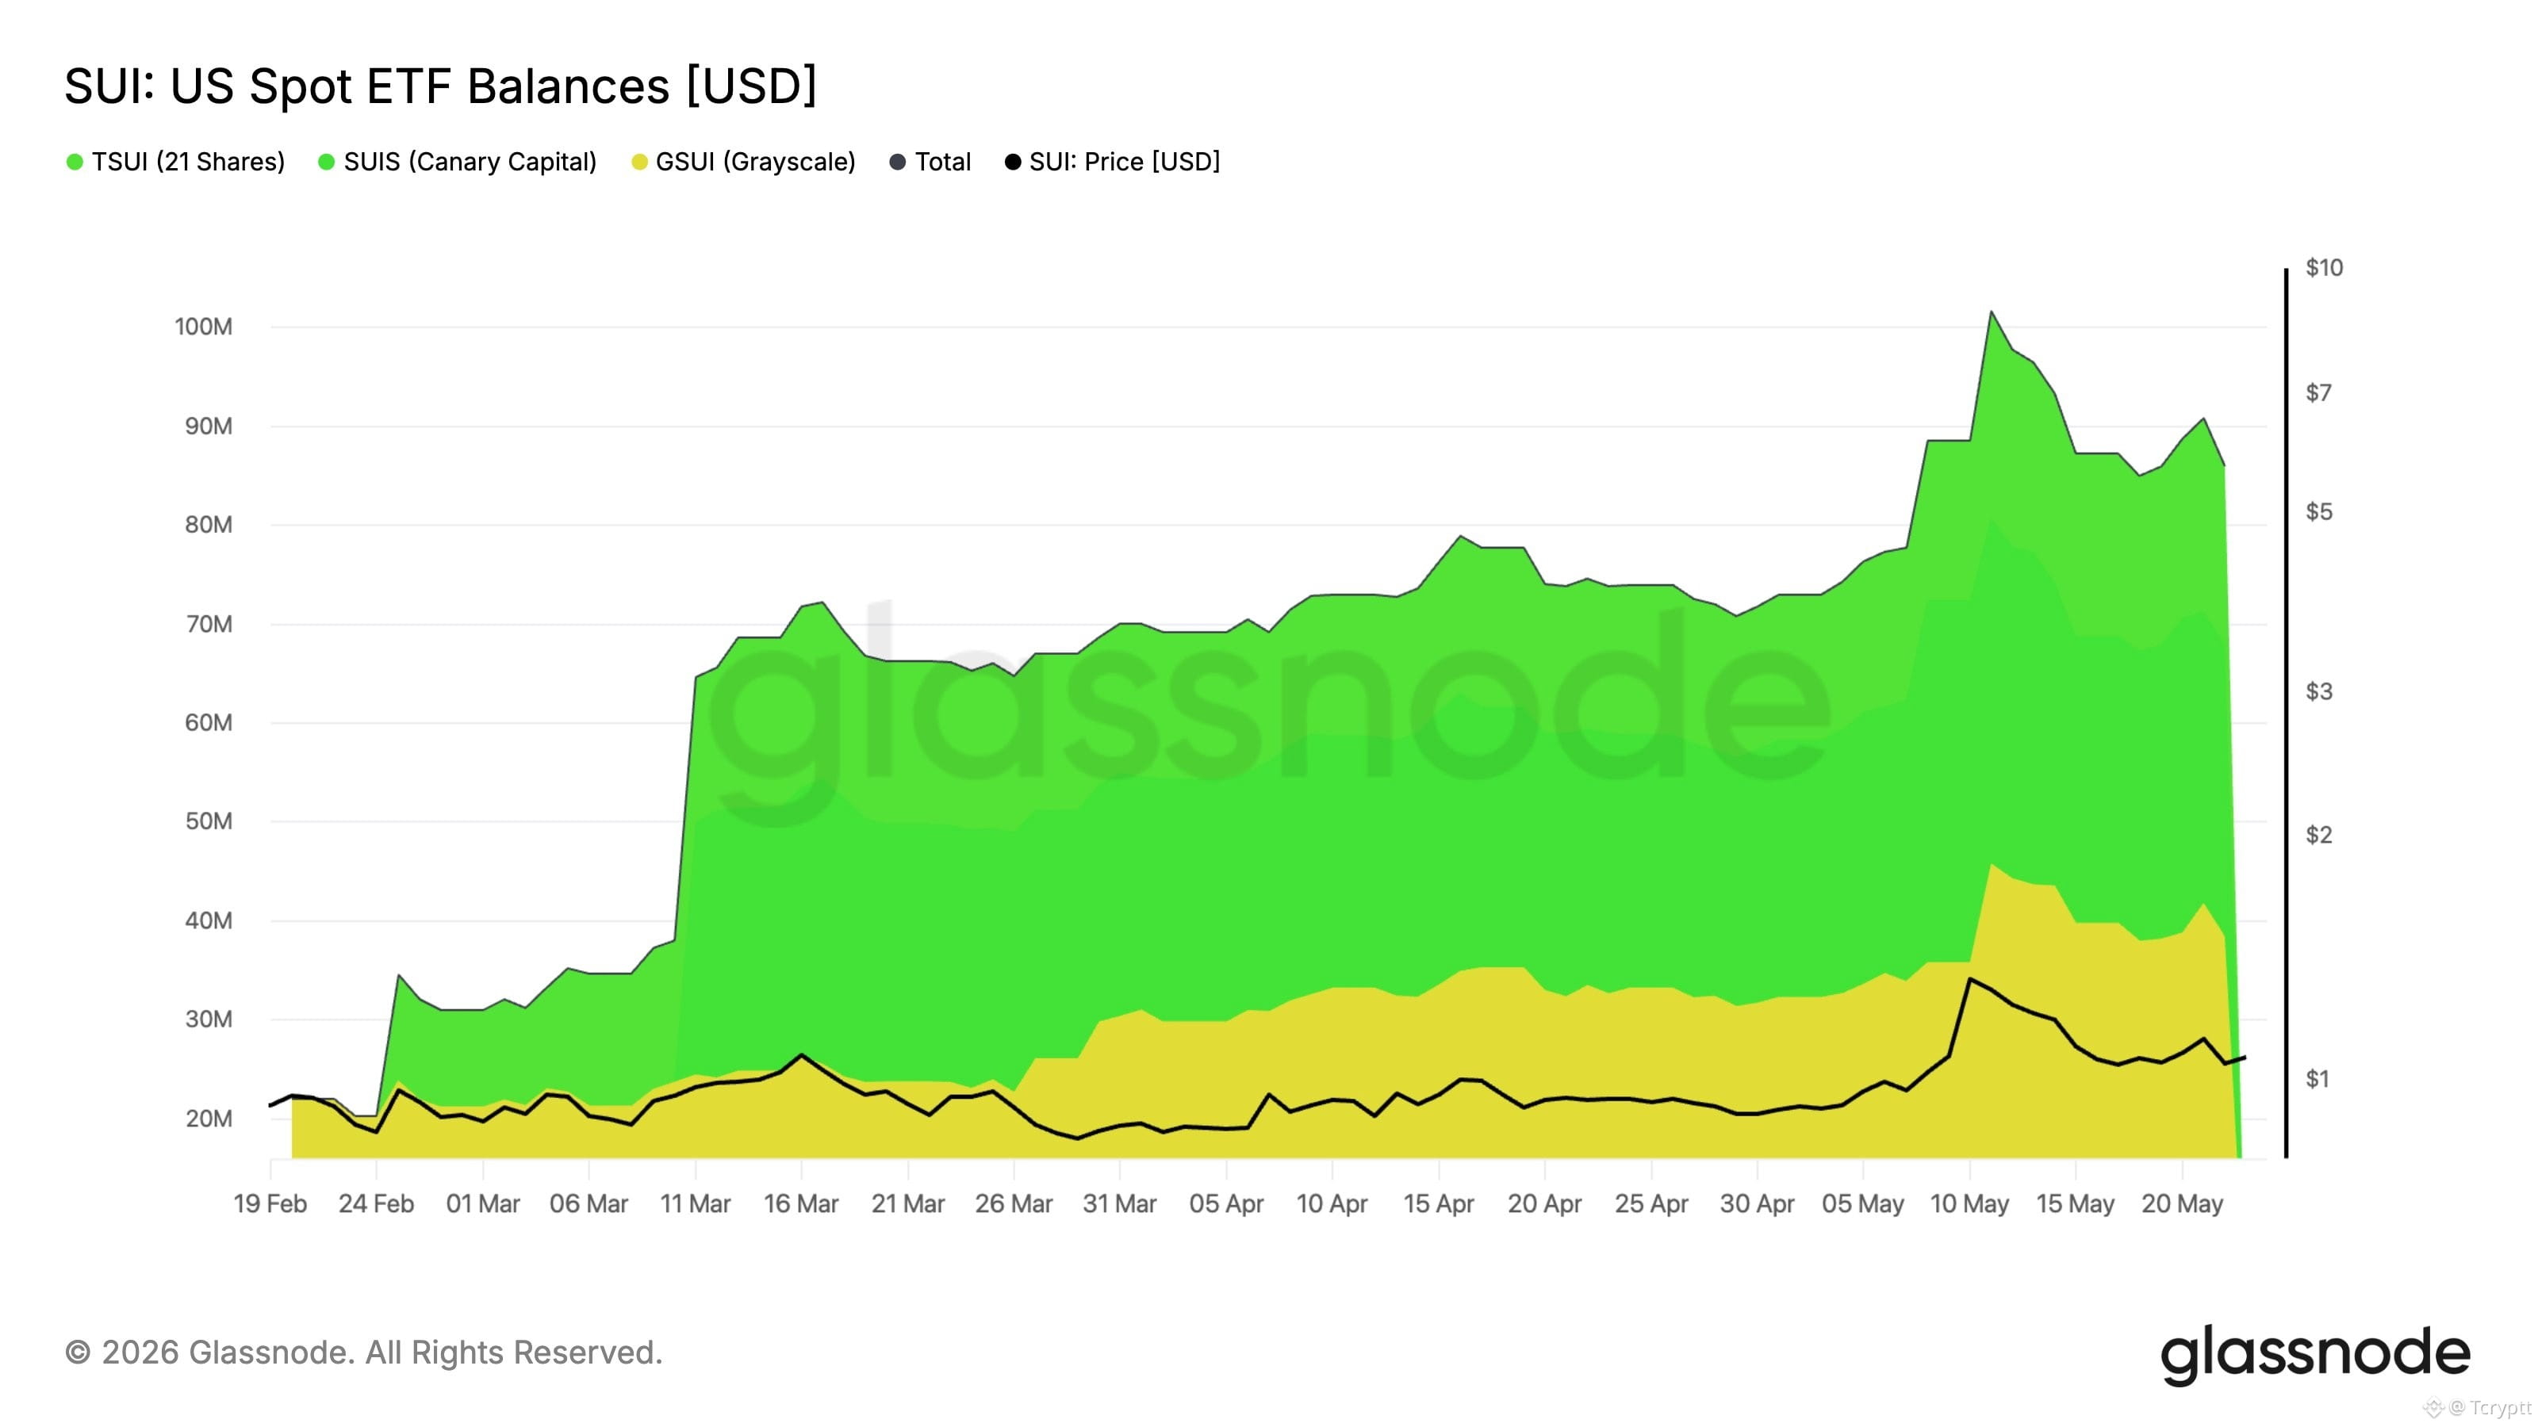Click the 11 Mar date label
This screenshot has height=1427, width=2538.
(x=696, y=1204)
